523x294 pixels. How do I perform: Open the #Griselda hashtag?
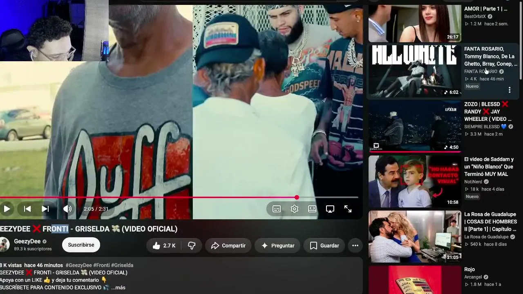point(122,265)
